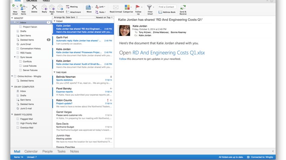
Task: Switch to the Notes view
Action: tap(74, 151)
